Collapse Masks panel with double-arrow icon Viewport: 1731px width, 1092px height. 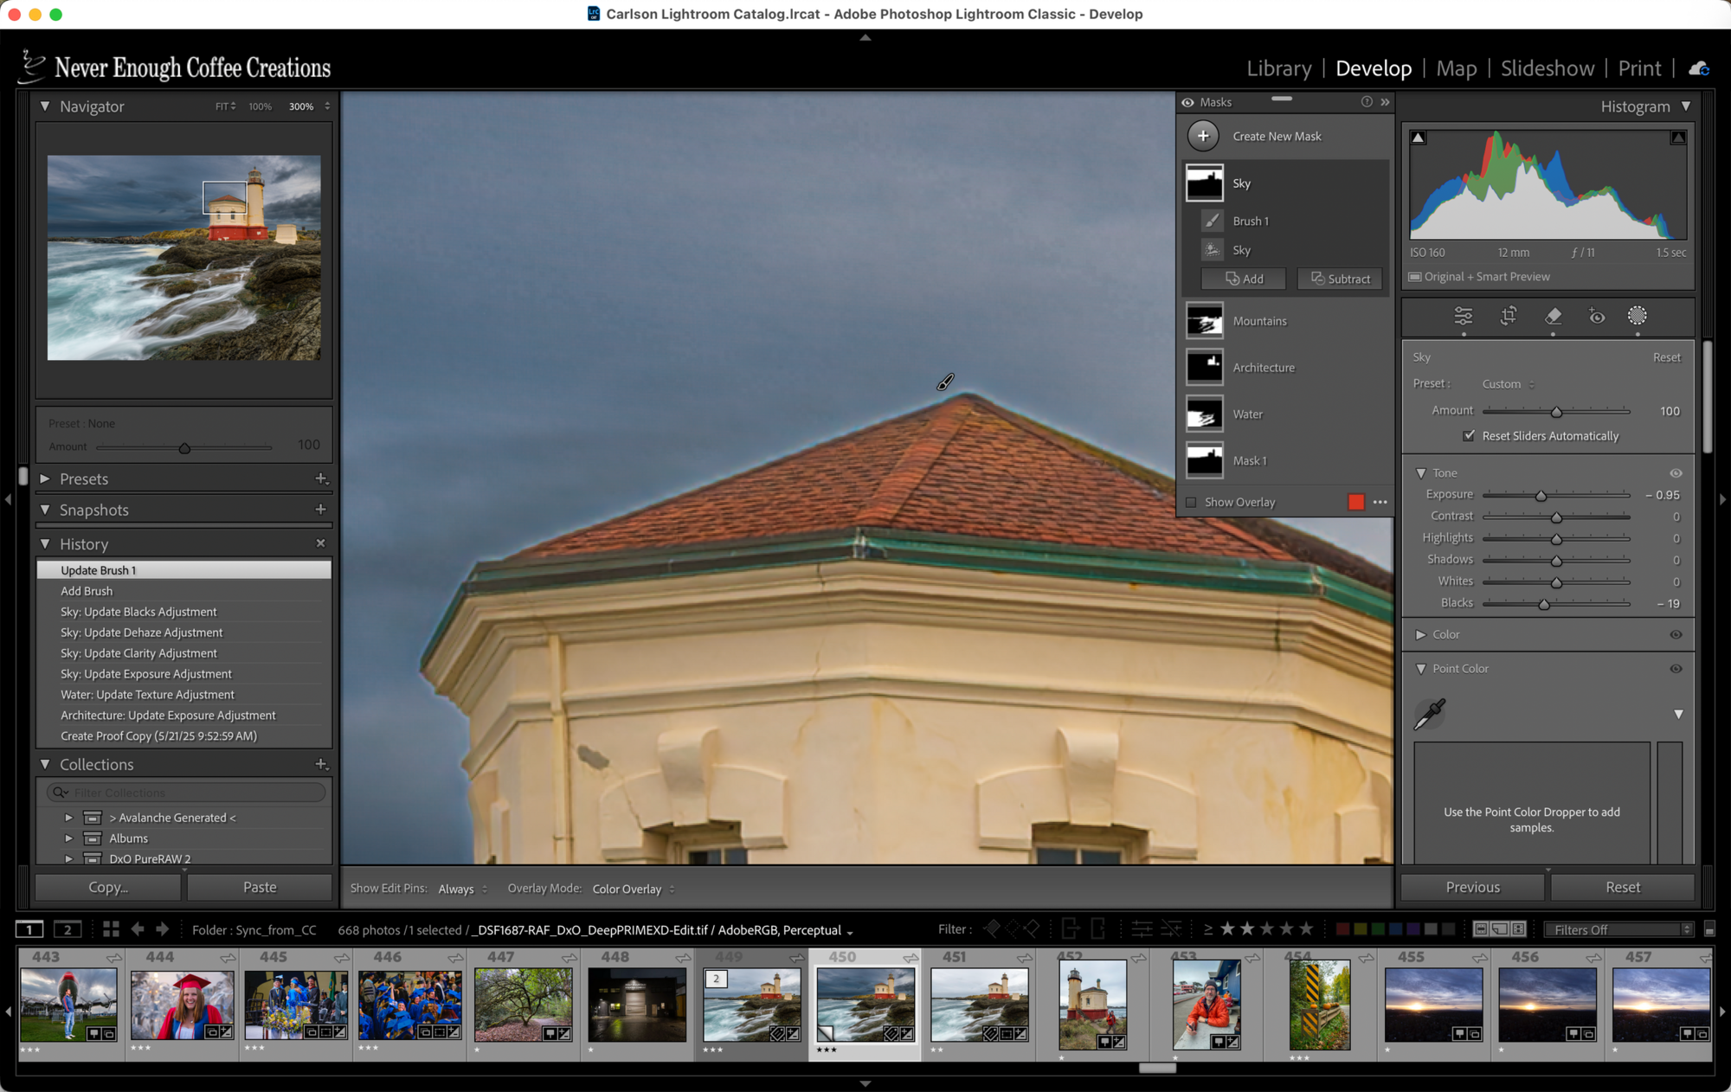click(x=1385, y=102)
